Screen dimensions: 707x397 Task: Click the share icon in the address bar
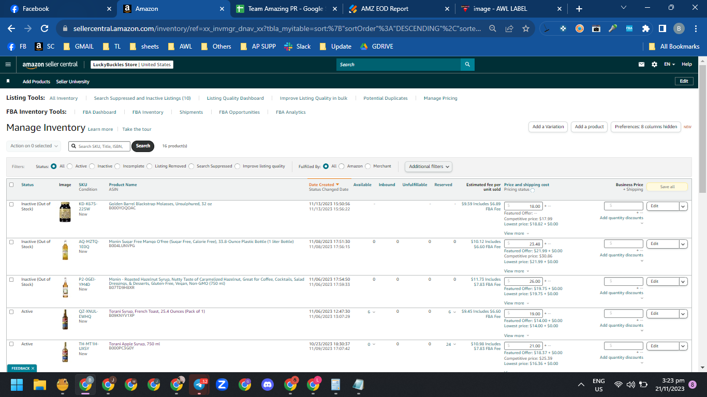pyautogui.click(x=510, y=28)
